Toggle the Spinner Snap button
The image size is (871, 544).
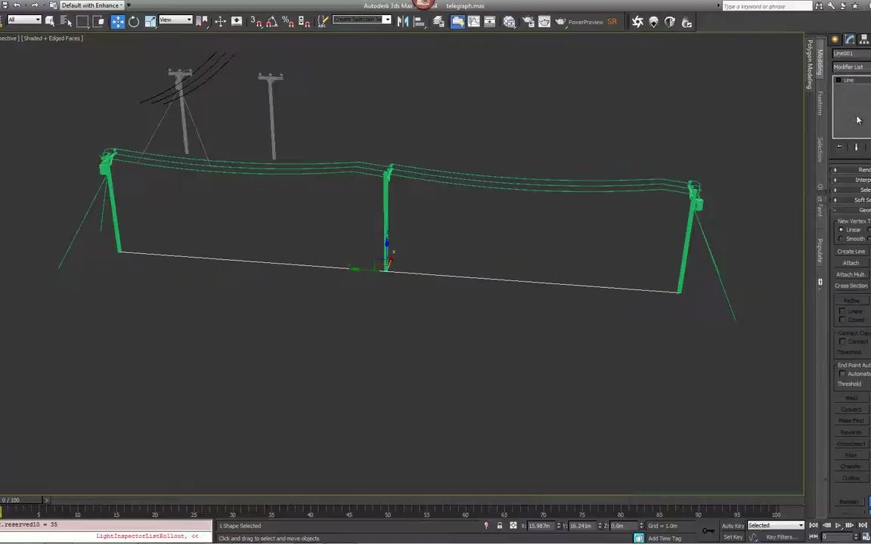pyautogui.click(x=304, y=21)
